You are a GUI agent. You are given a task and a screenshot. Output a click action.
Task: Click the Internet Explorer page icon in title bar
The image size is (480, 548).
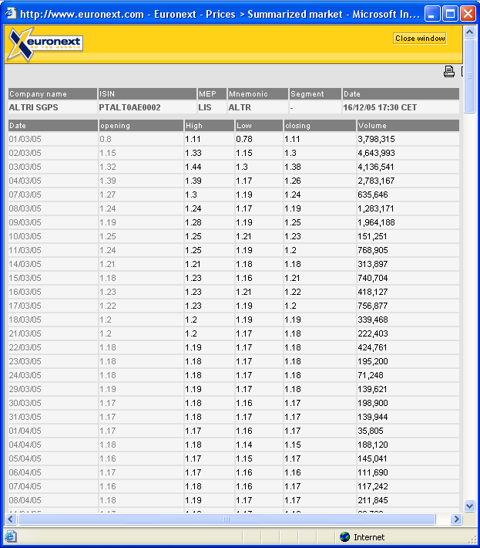tap(11, 14)
